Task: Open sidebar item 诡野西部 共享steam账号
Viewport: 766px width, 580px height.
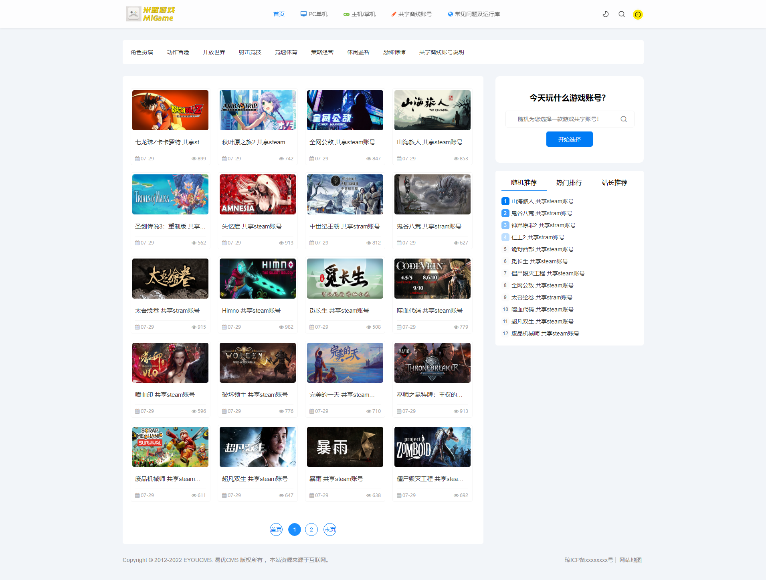Action: [542, 249]
